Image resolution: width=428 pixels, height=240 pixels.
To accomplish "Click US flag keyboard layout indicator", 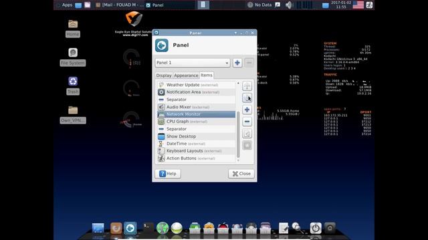I will coord(358,5).
